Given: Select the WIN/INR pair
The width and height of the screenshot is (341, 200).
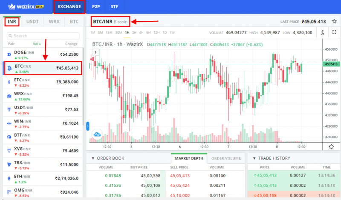Looking at the screenshot, I should click(43, 123).
